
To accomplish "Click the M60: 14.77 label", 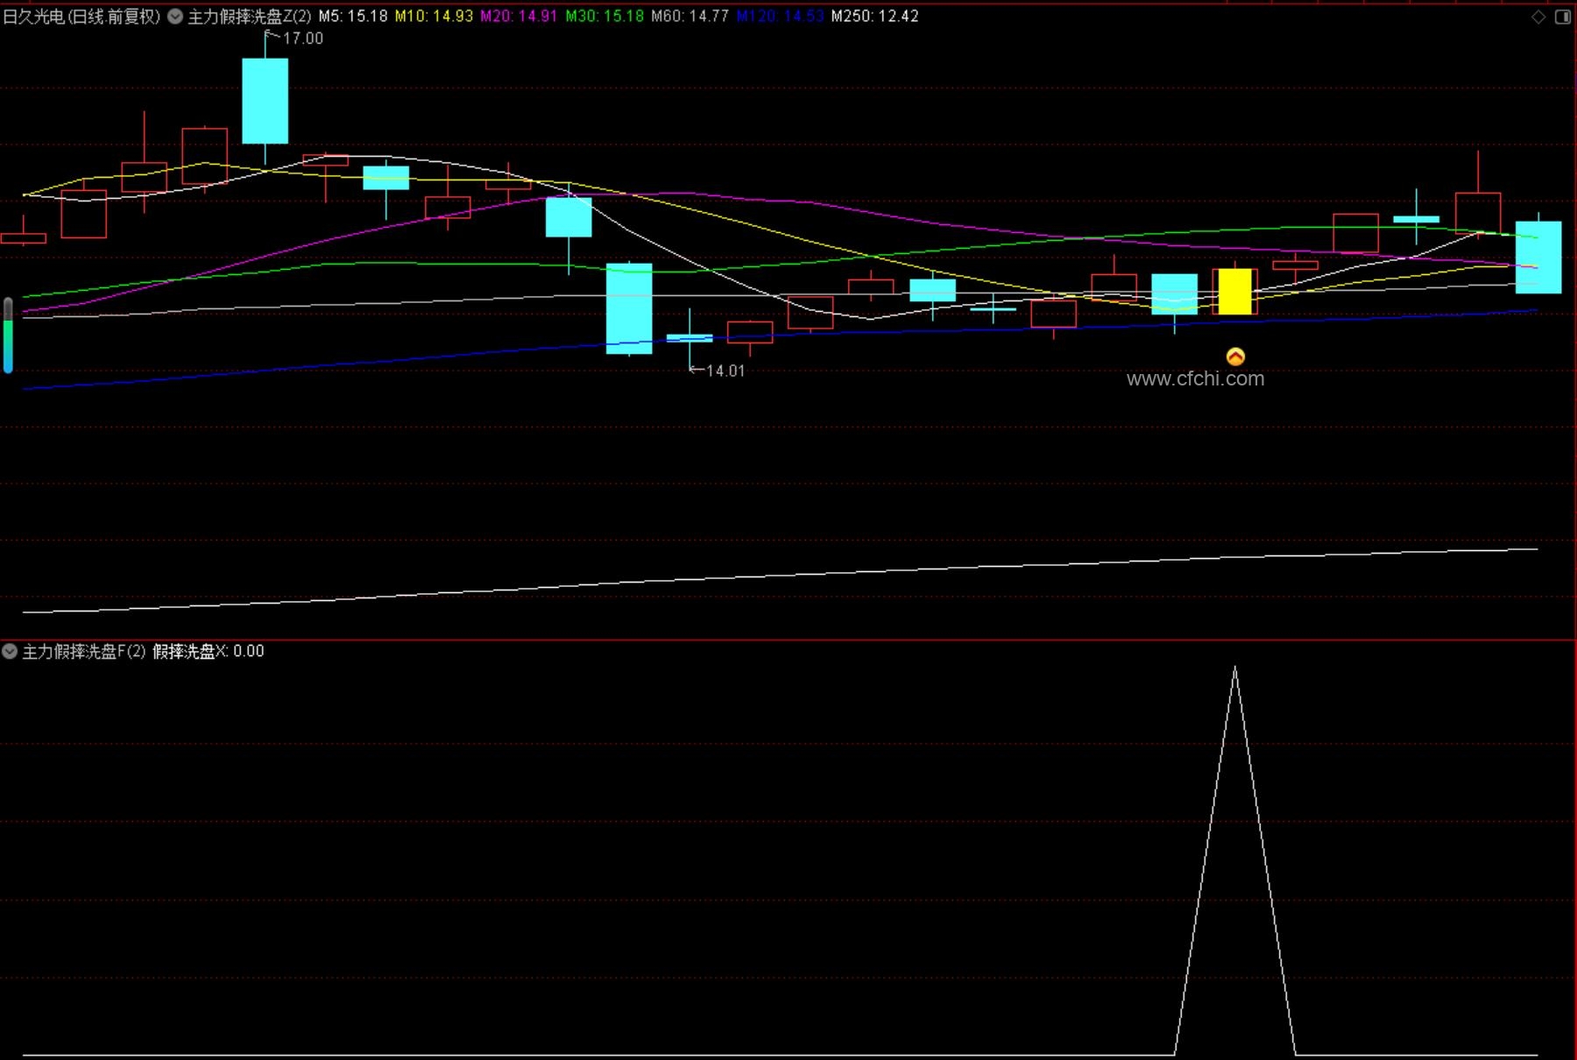I will (689, 16).
